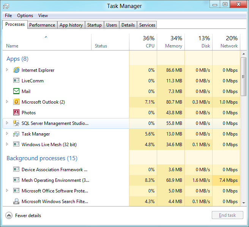This screenshot has height=227, width=249.
Task: Open the File menu
Action: 8,16
